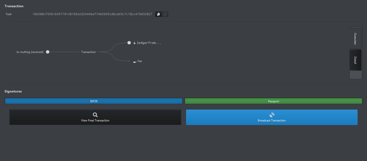The width and height of the screenshot is (367, 161).
Task: Broadcast the transaction
Action: pos(272,117)
